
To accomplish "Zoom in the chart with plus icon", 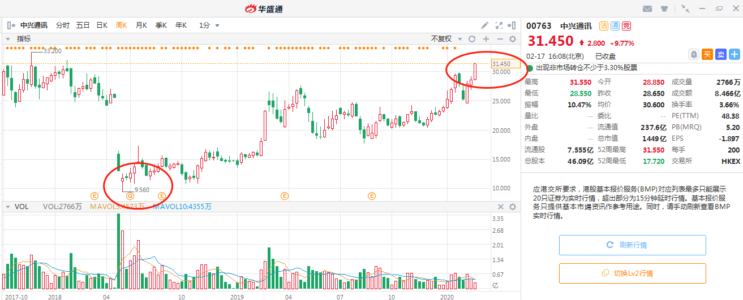I will [x=486, y=39].
